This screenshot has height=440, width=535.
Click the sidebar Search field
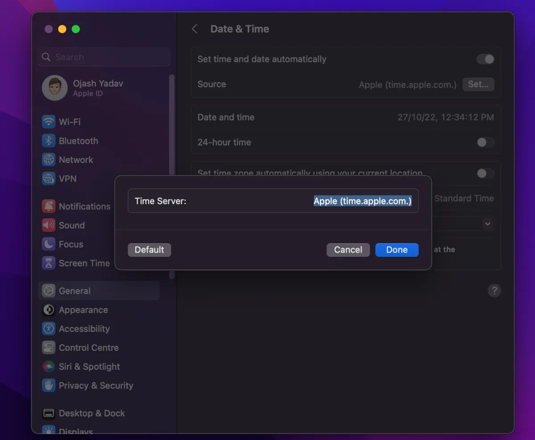[x=104, y=57]
